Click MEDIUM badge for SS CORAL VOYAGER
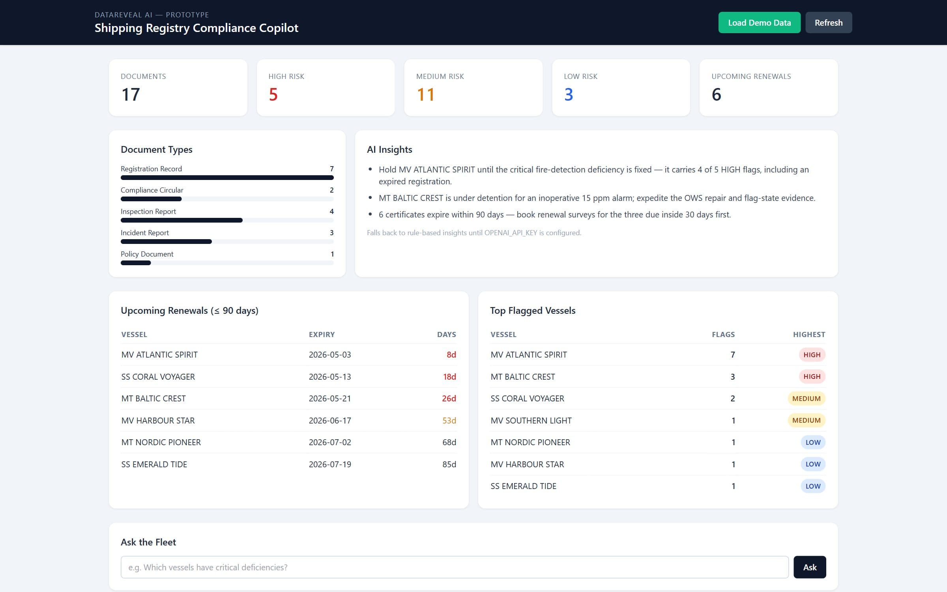Viewport: 947px width, 592px height. pos(807,399)
